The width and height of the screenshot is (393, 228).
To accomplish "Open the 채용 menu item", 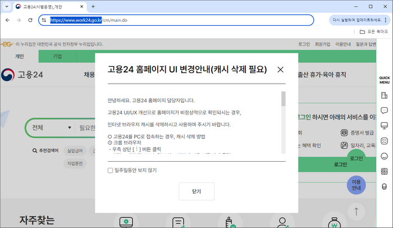I will (89, 75).
